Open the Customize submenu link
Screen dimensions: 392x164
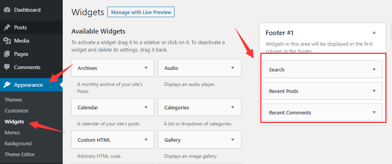click(x=16, y=111)
